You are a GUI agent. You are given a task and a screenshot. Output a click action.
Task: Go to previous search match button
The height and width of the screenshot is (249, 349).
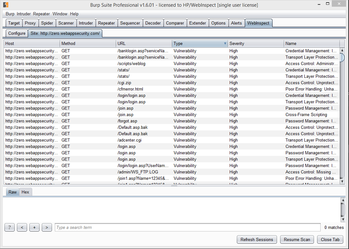(x=22, y=228)
